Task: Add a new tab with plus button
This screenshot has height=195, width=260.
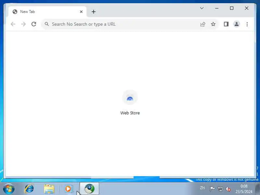Action: (x=94, y=12)
